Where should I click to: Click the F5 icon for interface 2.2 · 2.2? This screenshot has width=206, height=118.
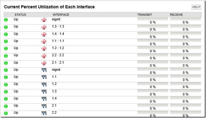44,56
